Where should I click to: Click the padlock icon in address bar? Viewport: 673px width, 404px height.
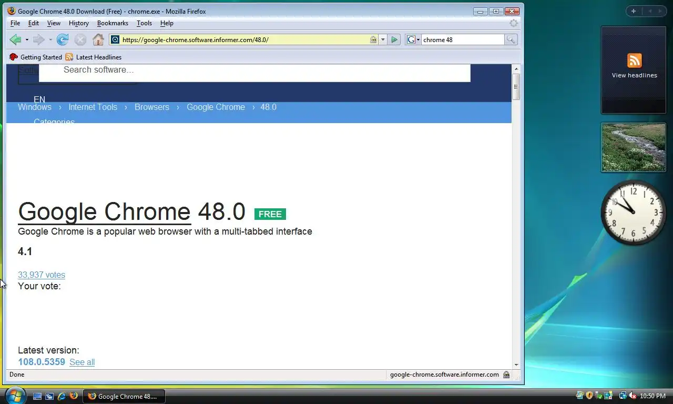point(373,39)
